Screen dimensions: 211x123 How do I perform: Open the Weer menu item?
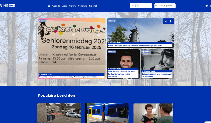click(x=64, y=6)
